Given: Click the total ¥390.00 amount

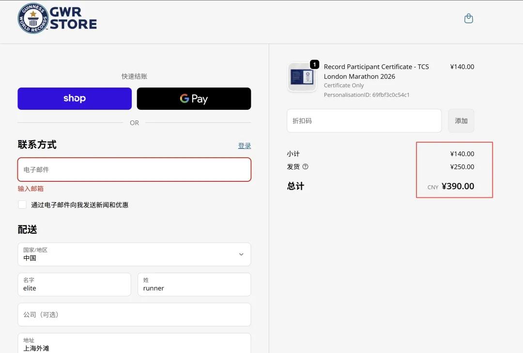Looking at the screenshot, I should tap(458, 186).
